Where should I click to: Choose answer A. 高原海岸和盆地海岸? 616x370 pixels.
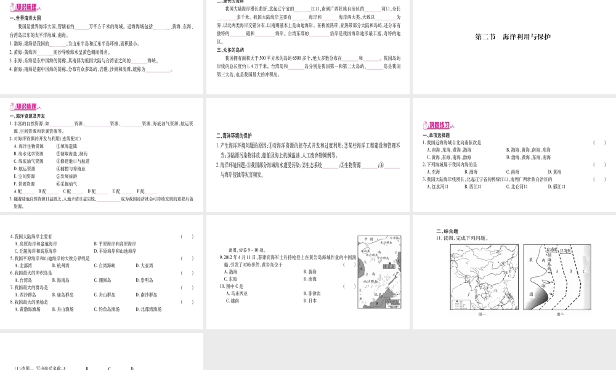(36, 244)
